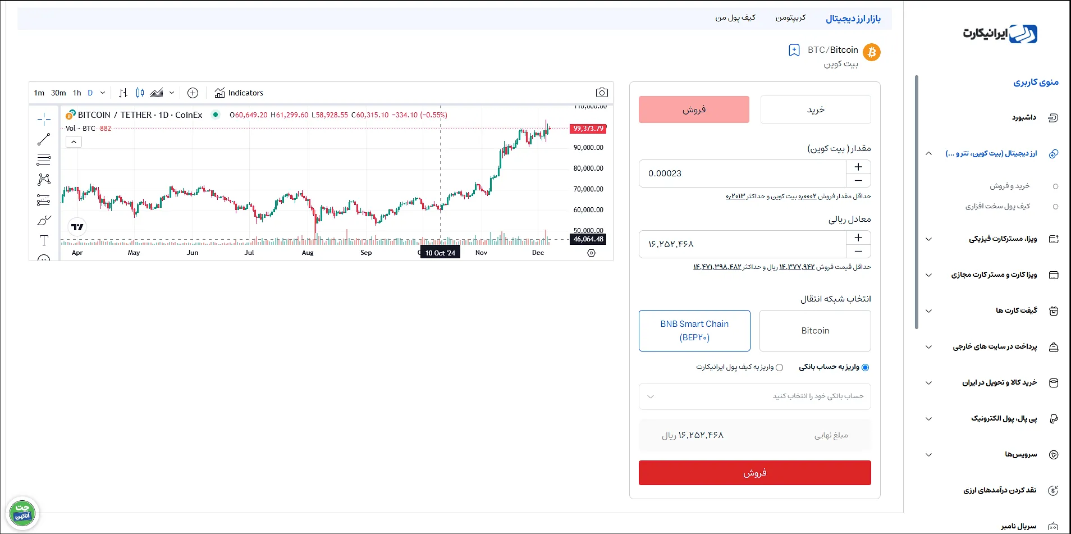Screen dimensions: 1071x534
Task: Select deposit to bank account radio
Action: (865, 367)
